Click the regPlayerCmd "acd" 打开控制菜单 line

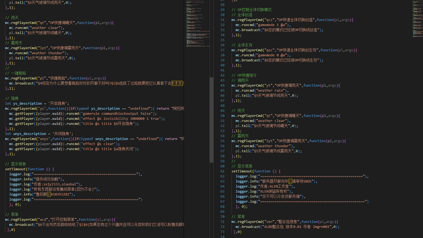60,220
